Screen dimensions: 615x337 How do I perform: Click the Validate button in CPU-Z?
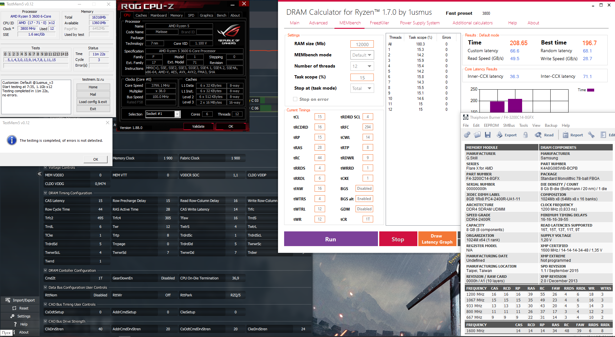[198, 126]
